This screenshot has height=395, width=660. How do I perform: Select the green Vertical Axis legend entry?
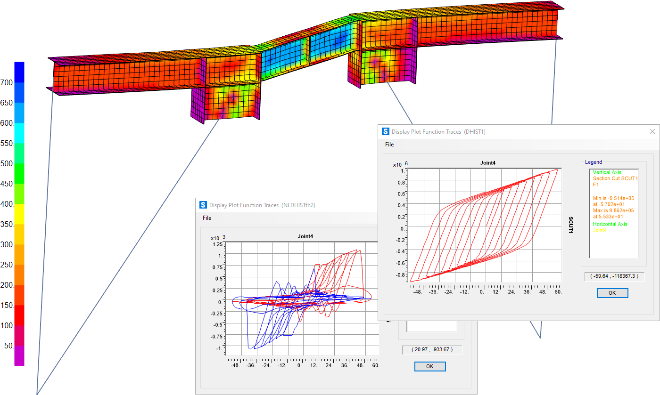(607, 172)
